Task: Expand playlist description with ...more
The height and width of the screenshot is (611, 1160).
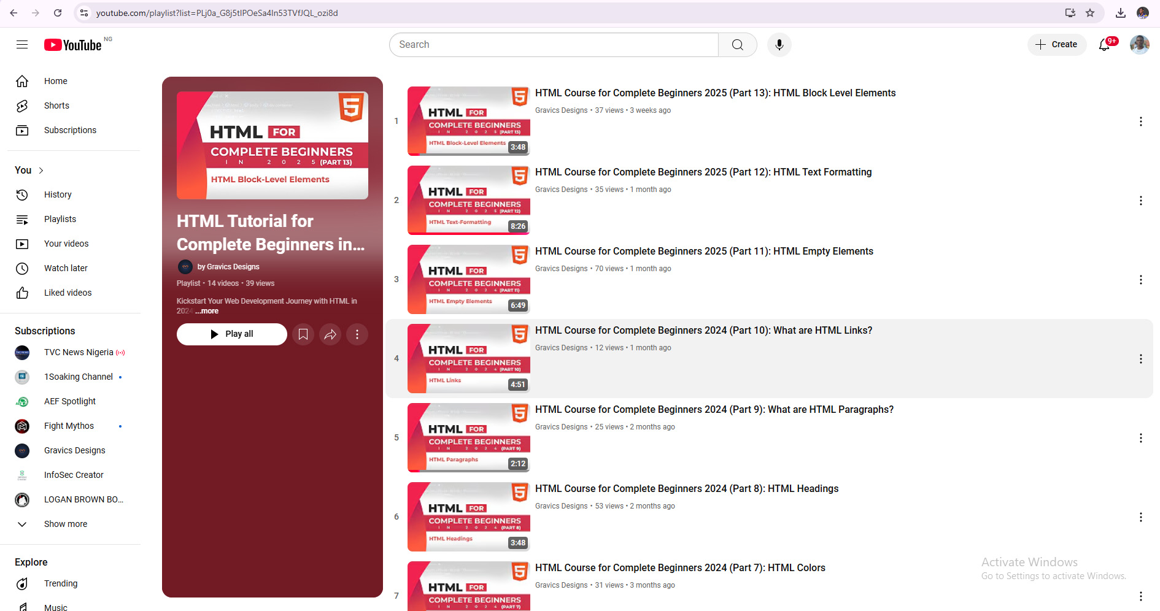Action: point(207,311)
